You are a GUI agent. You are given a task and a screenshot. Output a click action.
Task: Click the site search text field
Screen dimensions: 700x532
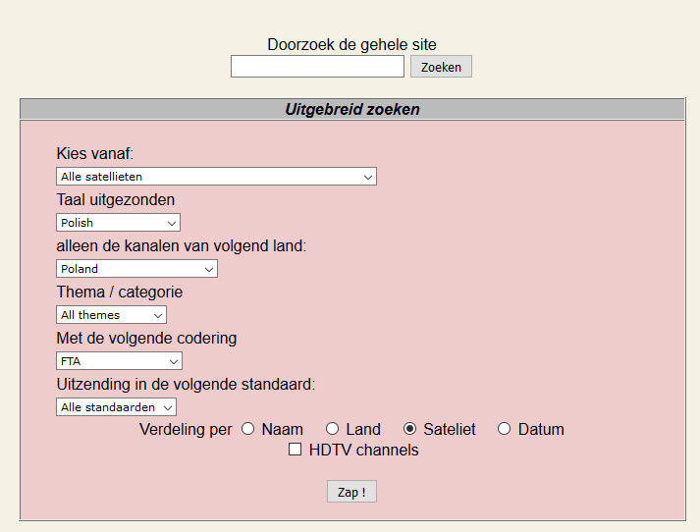click(x=317, y=67)
